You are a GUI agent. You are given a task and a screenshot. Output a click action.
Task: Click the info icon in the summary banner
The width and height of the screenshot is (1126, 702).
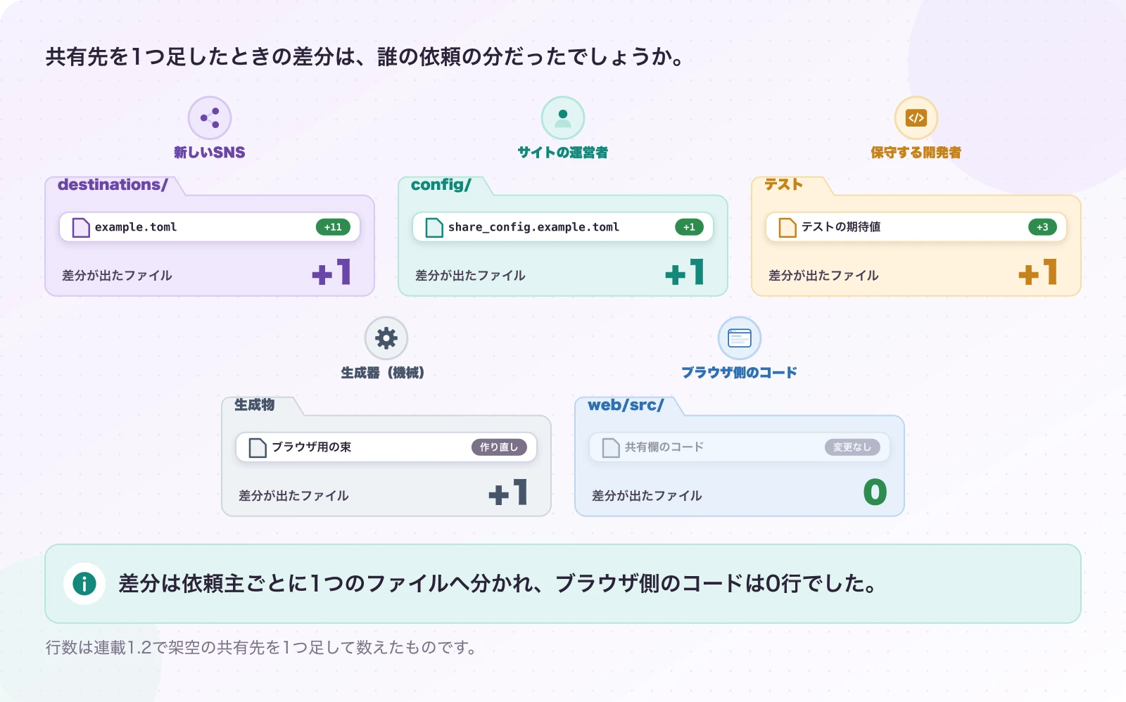[84, 583]
